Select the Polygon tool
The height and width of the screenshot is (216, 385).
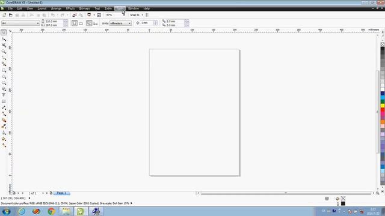point(4,83)
